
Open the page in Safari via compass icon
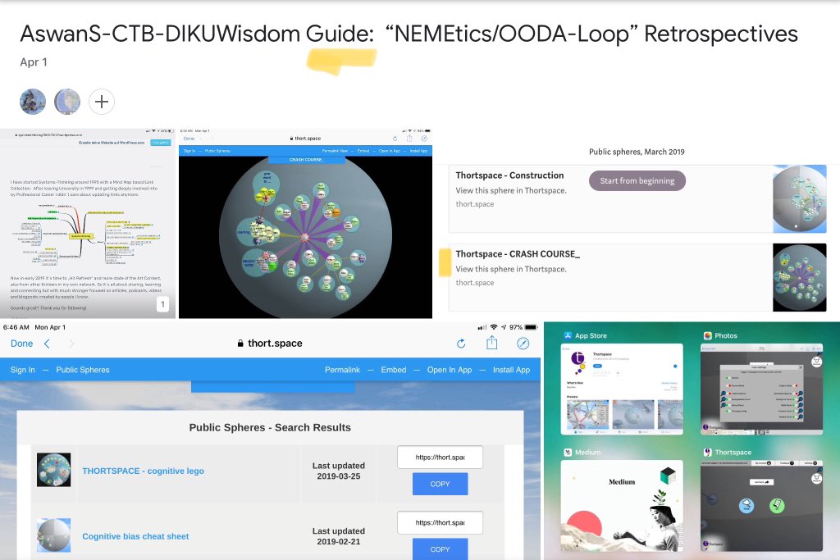pyautogui.click(x=523, y=344)
